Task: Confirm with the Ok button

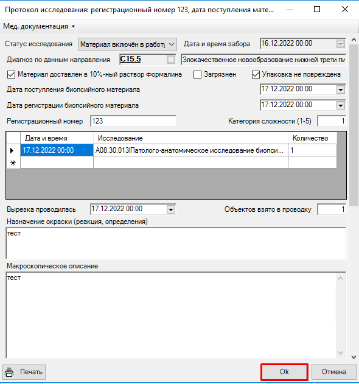Action: (x=284, y=372)
